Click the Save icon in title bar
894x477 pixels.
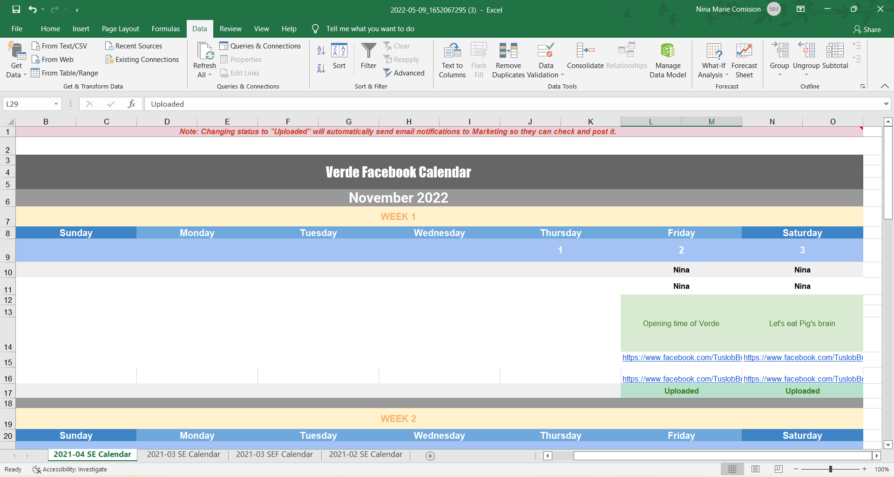16,9
